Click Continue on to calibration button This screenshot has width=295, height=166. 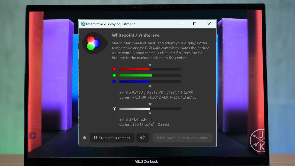coord(182,138)
